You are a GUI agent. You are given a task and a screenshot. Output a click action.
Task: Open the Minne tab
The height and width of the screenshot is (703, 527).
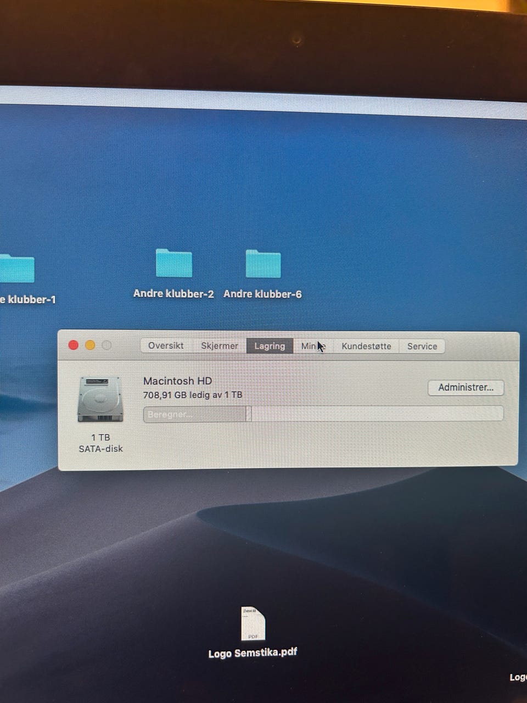[x=313, y=346]
